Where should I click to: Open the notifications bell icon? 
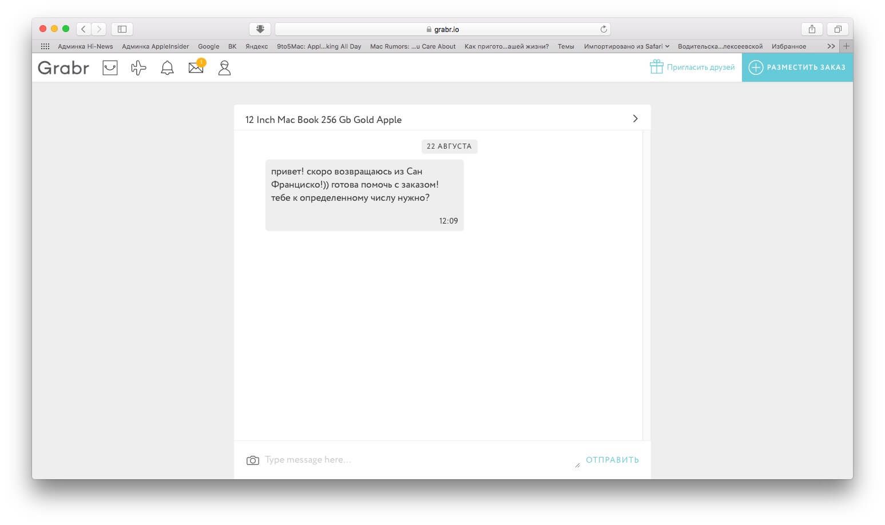pos(167,68)
